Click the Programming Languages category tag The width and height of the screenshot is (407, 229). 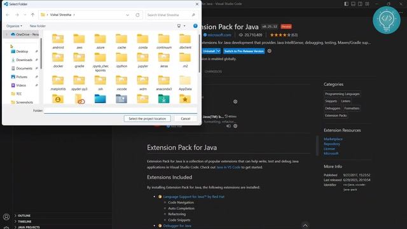click(342, 94)
